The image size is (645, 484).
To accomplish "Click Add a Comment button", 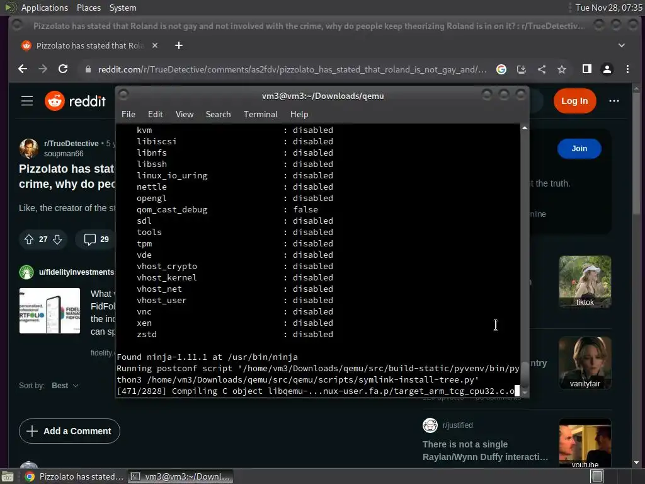I will coord(69,431).
